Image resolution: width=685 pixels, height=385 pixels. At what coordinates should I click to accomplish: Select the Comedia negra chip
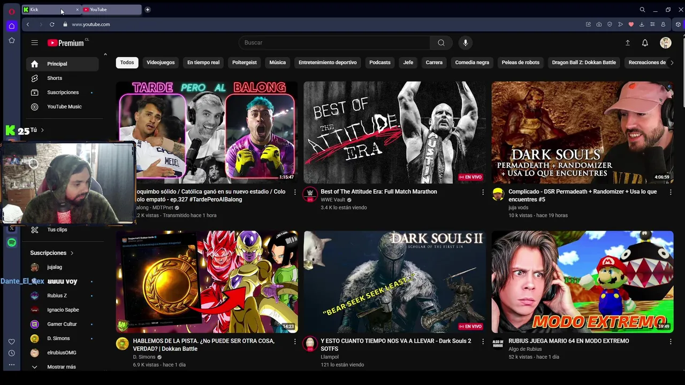pyautogui.click(x=472, y=63)
